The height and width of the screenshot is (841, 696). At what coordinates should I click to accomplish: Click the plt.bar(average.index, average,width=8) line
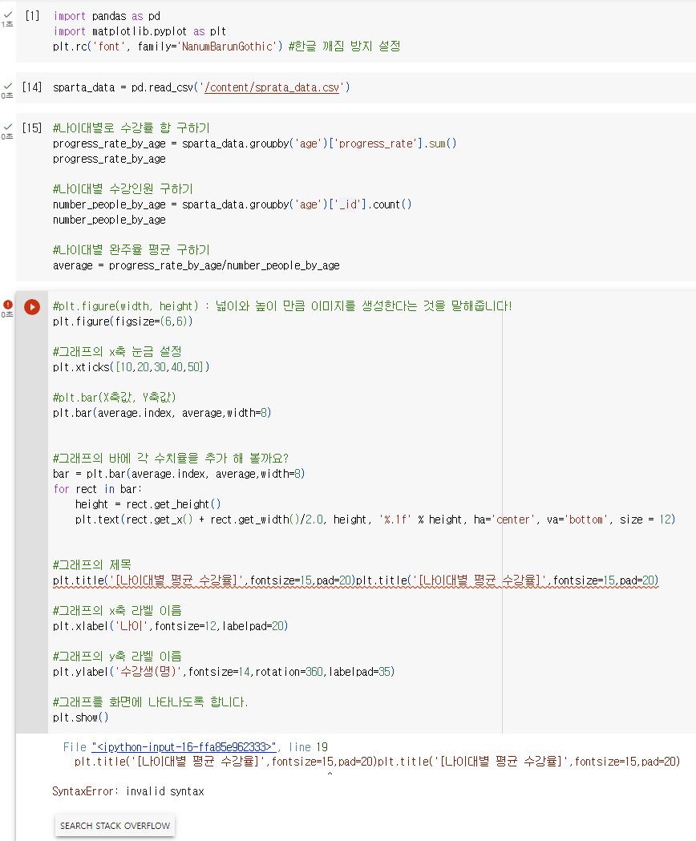[162, 413]
